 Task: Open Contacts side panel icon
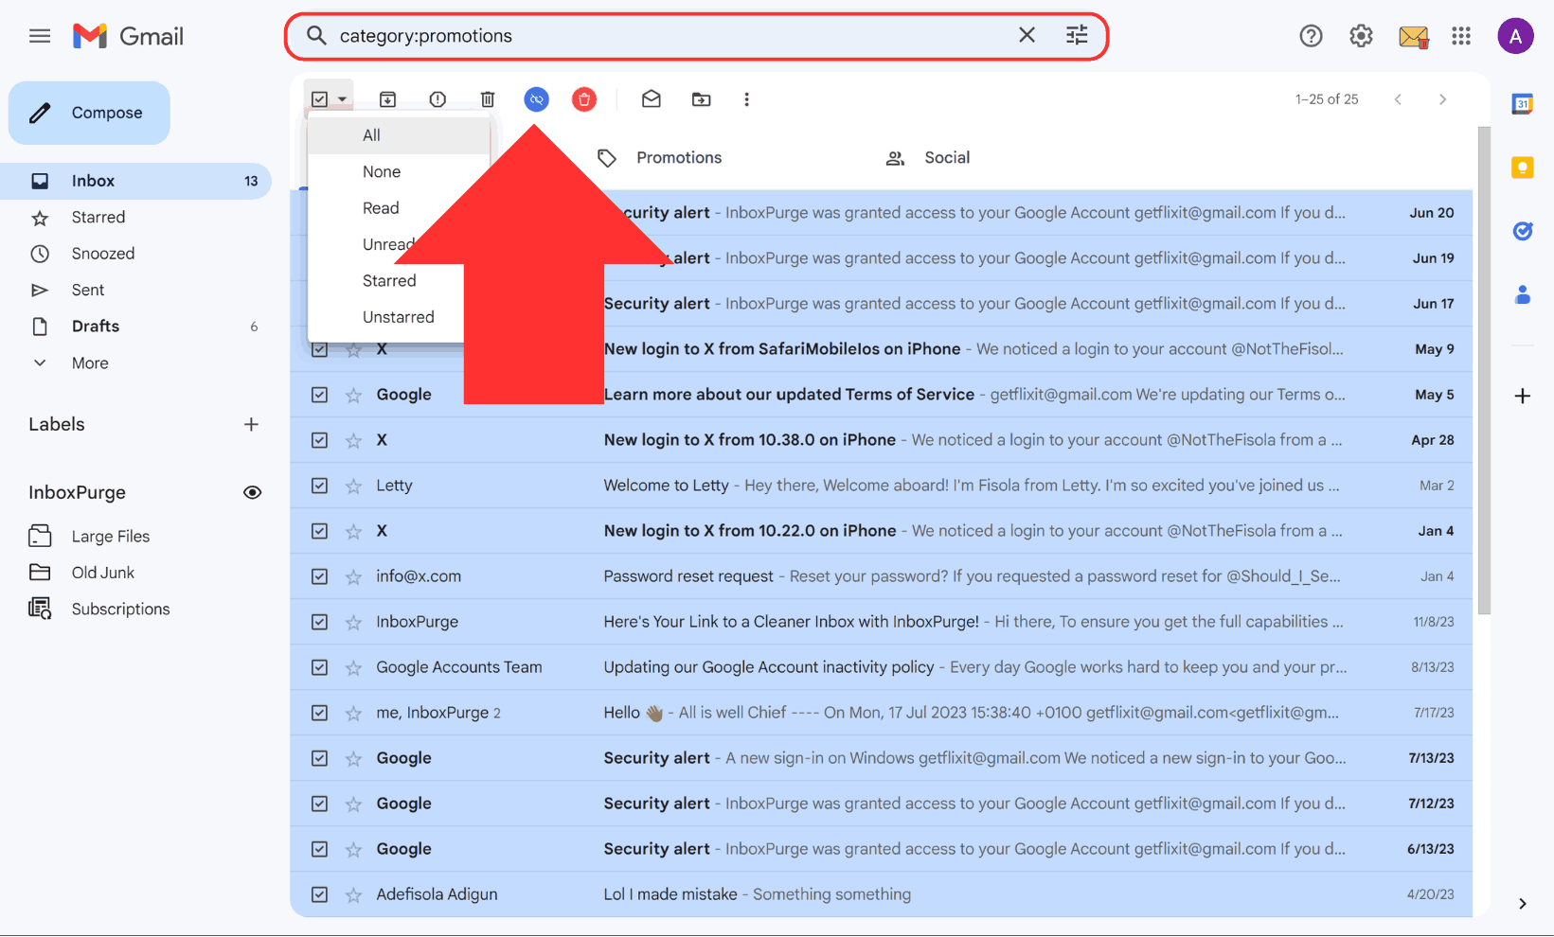(1523, 295)
